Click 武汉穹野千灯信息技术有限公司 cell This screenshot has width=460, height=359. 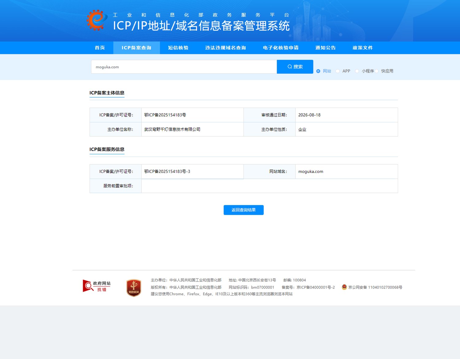[192, 129]
